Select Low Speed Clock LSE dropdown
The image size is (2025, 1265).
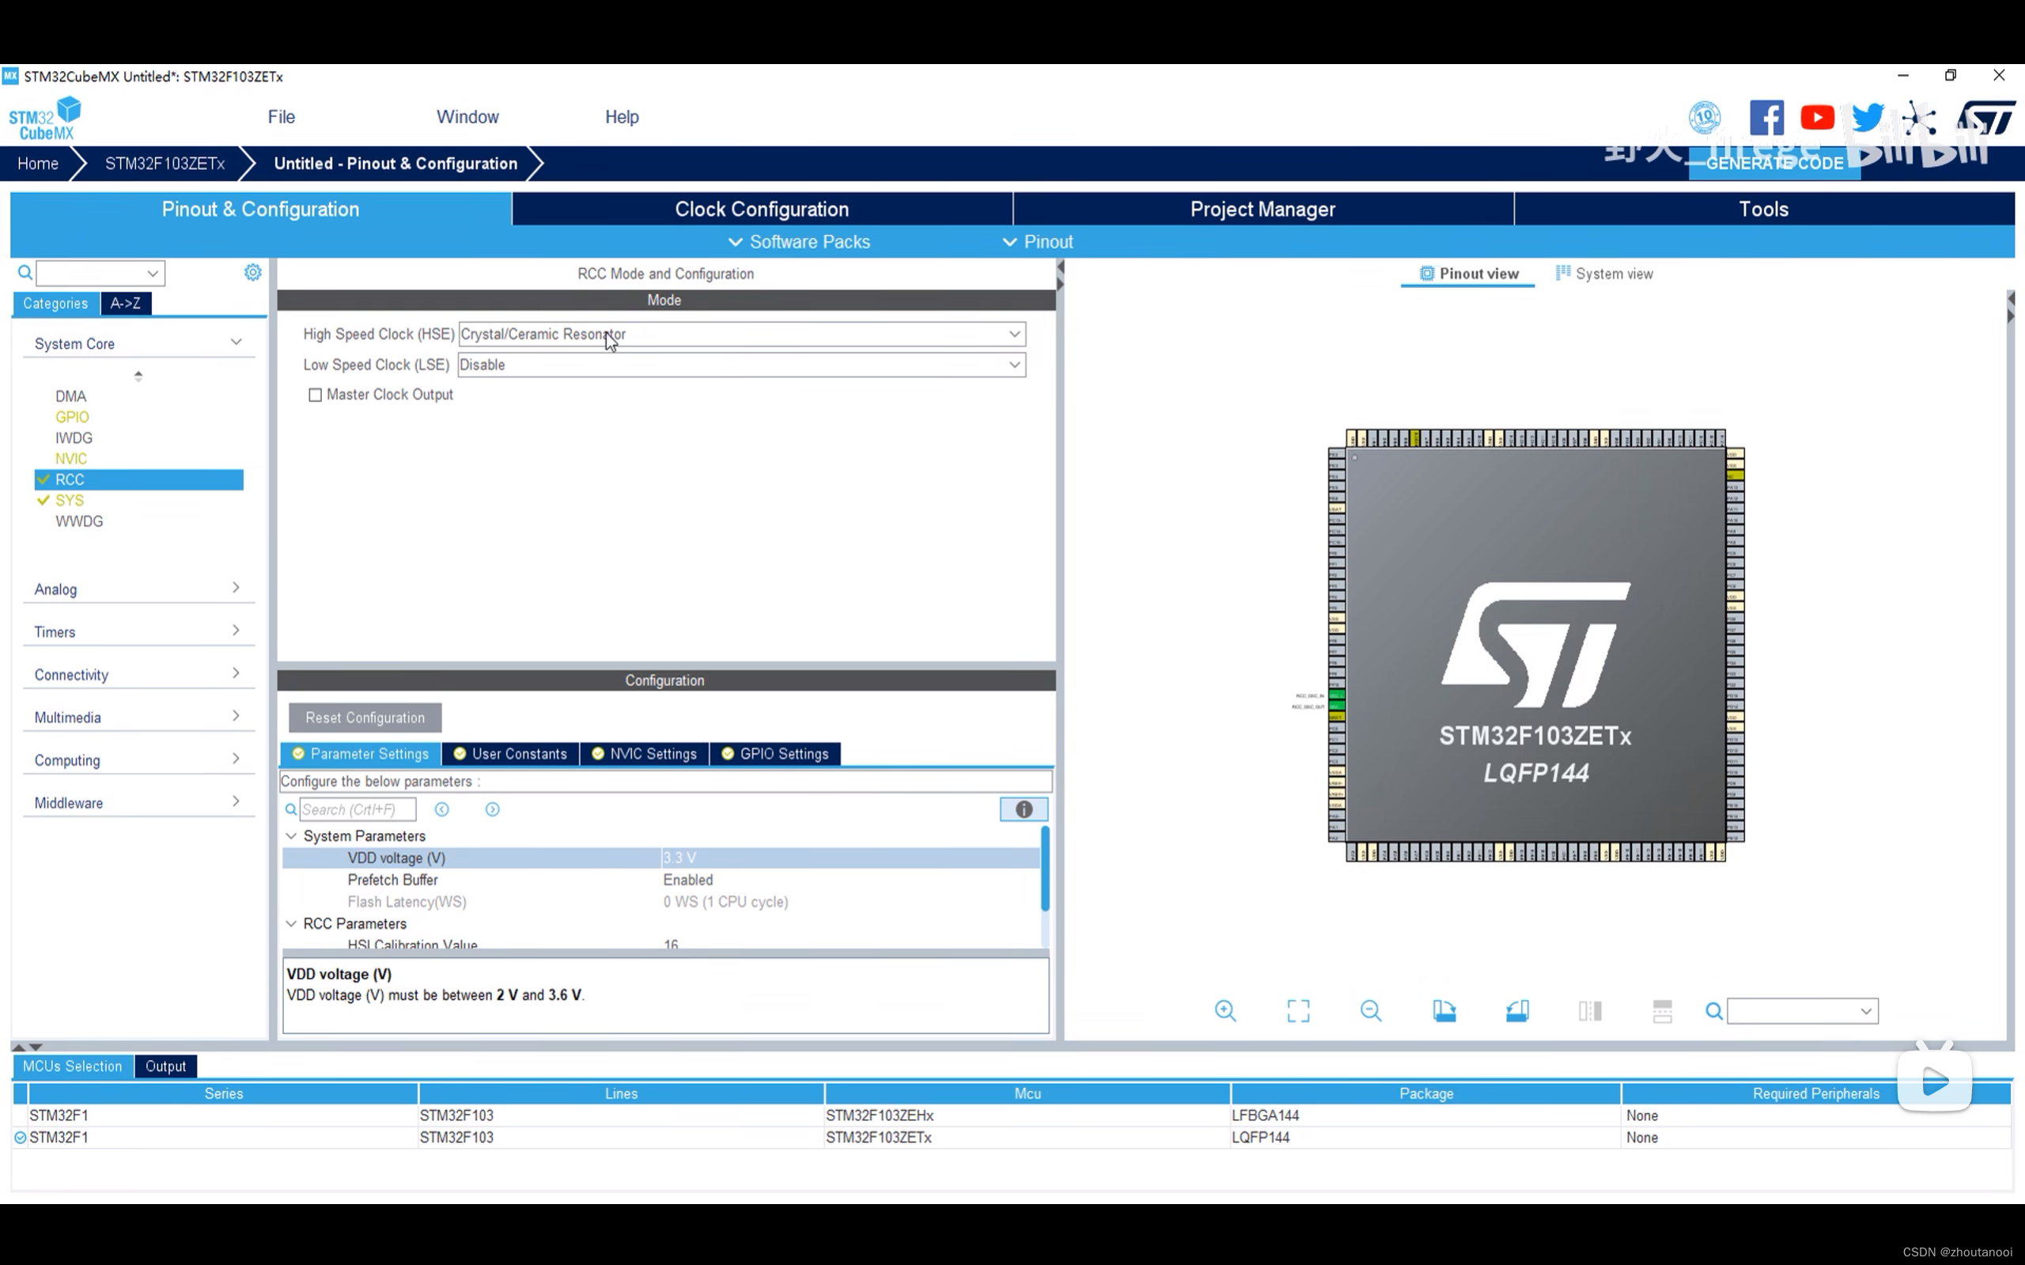pyautogui.click(x=739, y=363)
